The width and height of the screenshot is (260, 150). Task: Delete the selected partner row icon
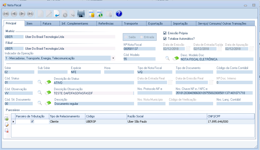pyautogui.click(x=7, y=130)
